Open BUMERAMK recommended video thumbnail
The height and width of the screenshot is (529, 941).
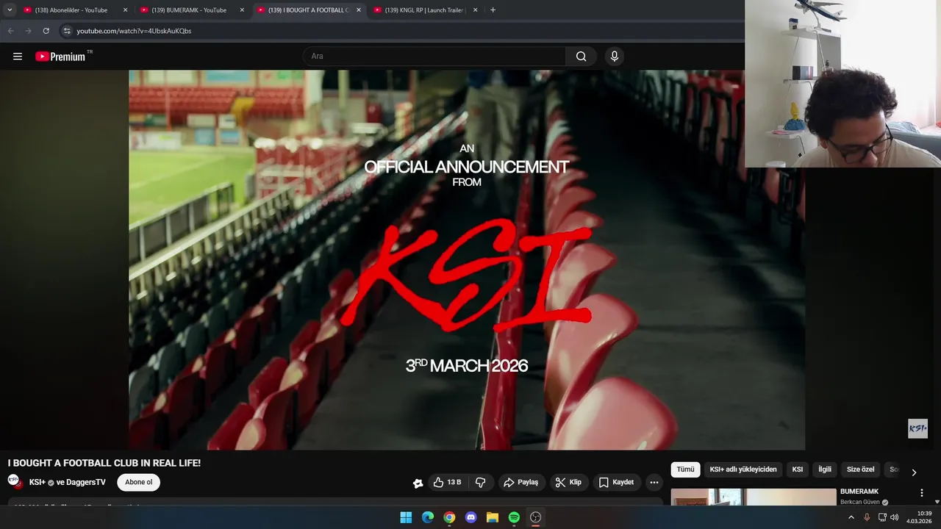(754, 497)
